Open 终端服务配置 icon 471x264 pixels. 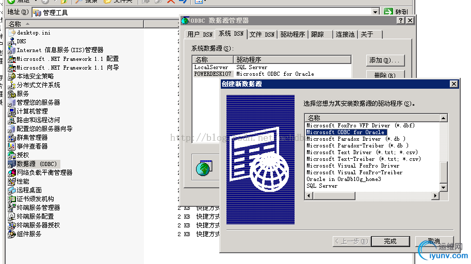click(x=12, y=216)
